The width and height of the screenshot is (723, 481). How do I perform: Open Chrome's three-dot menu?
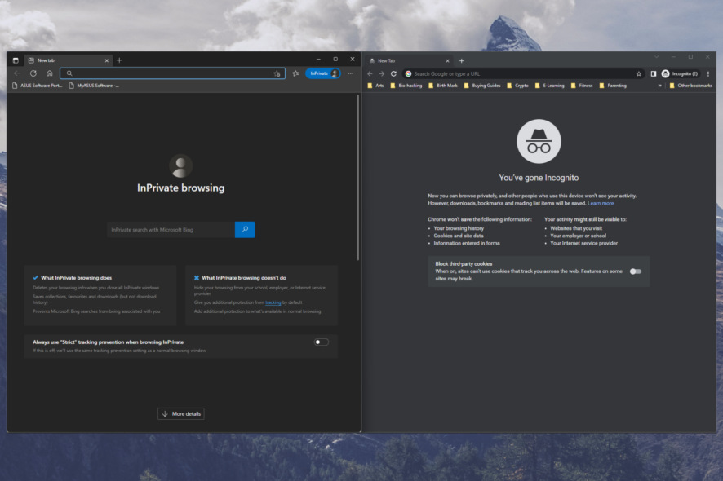(x=707, y=73)
